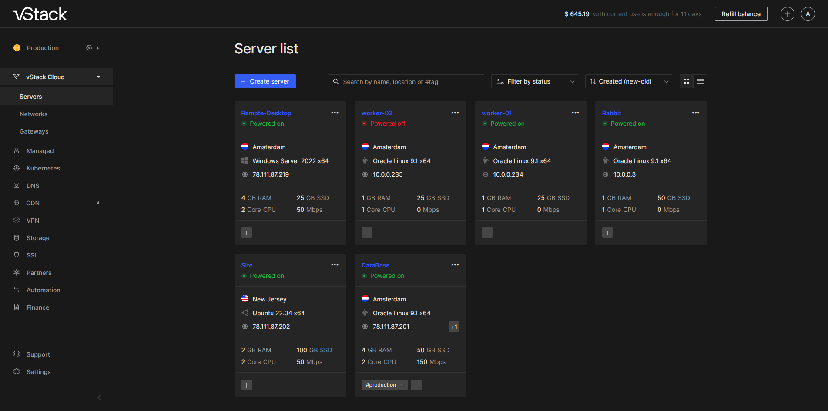Image resolution: width=828 pixels, height=411 pixels.
Task: Click the #production tag on DataBase
Action: 381,385
